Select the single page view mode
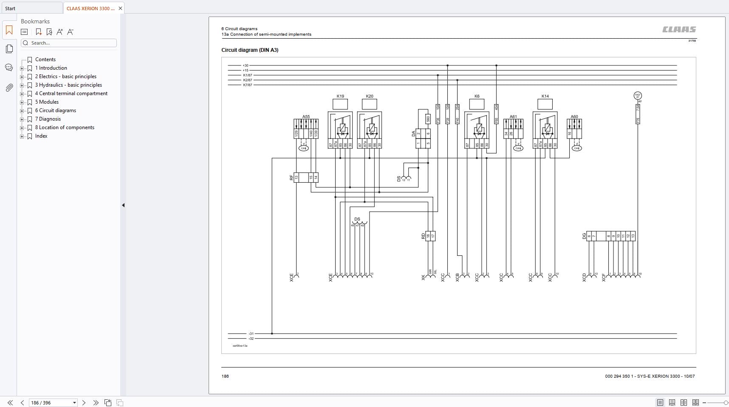Screen dimensions: 729x407 [660, 402]
